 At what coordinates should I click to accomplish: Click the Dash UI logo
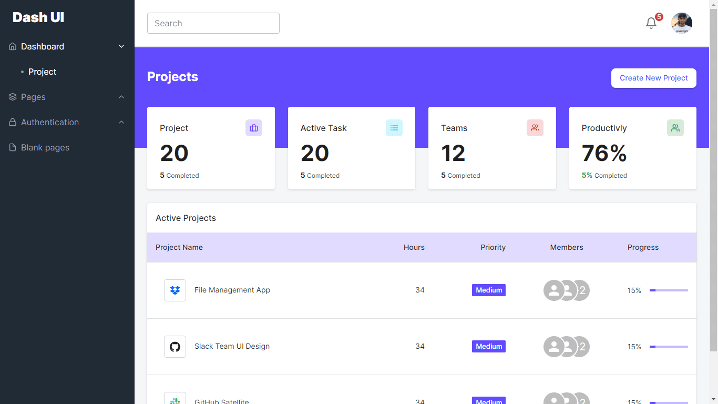point(38,17)
